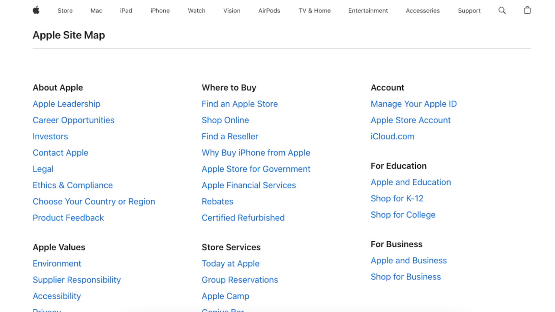Go to the Investors link
This screenshot has width=555, height=312.
50,137
